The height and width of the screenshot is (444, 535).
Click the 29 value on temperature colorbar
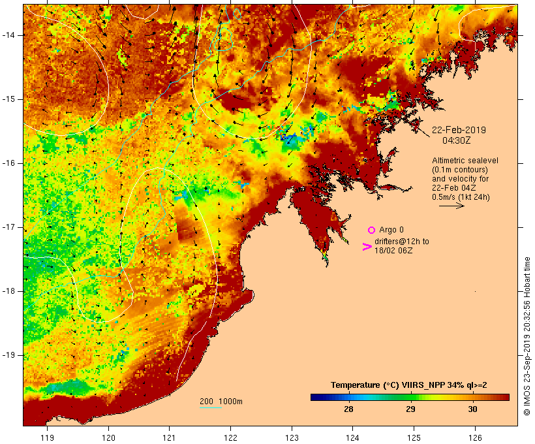(410, 409)
